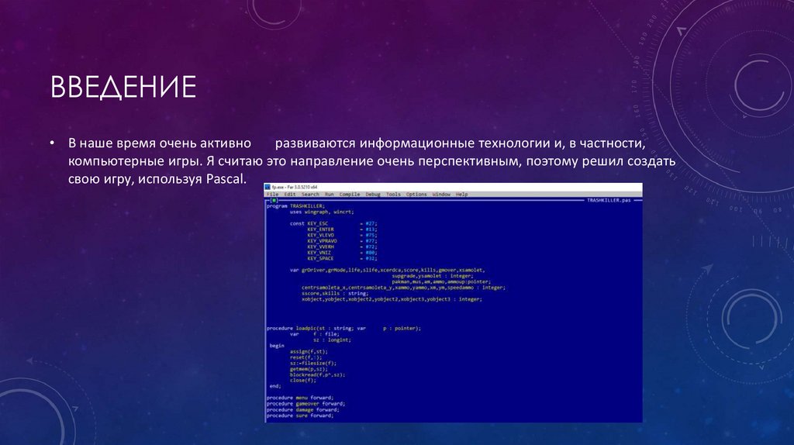Viewport: 794px width, 445px height.
Task: Open the File menu
Action: [x=272, y=194]
